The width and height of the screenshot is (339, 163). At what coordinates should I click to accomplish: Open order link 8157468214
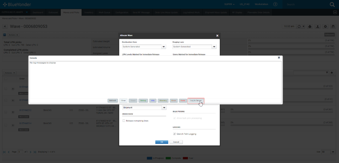(x=25, y=123)
